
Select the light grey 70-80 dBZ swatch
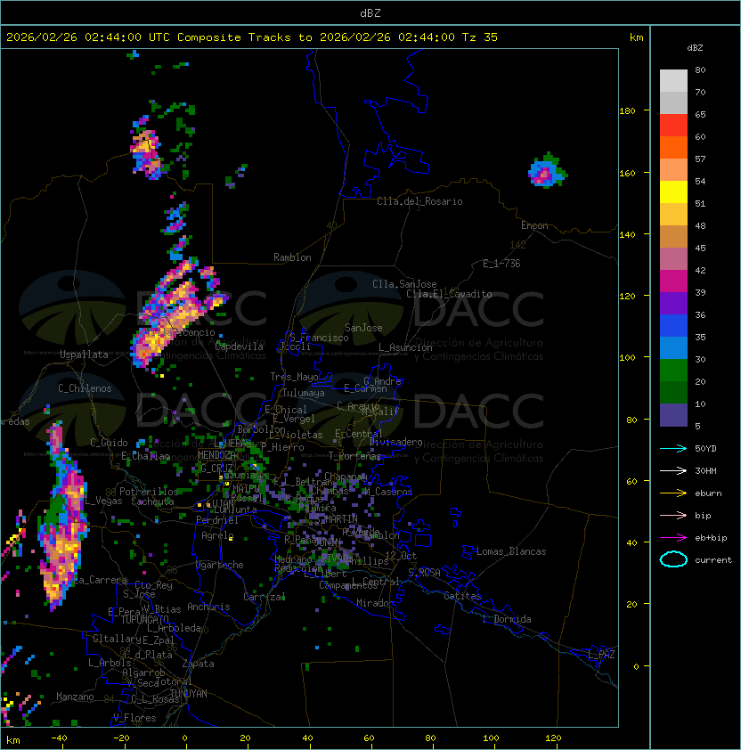[673, 81]
